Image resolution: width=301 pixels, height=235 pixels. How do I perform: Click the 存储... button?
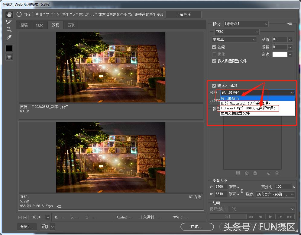point(197,227)
